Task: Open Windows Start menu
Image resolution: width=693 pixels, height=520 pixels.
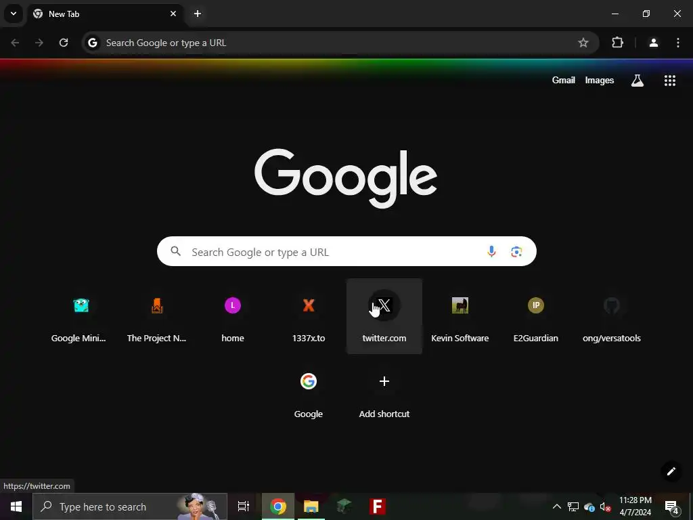Action: [16, 506]
